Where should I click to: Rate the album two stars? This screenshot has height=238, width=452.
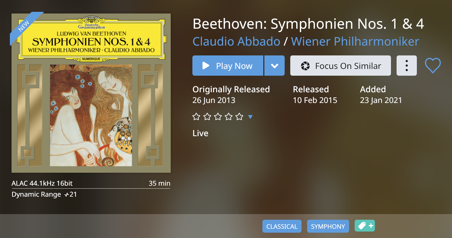[207, 116]
